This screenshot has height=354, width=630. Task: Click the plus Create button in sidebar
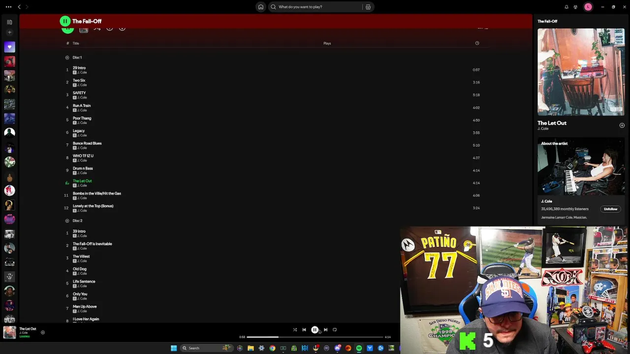[9, 32]
